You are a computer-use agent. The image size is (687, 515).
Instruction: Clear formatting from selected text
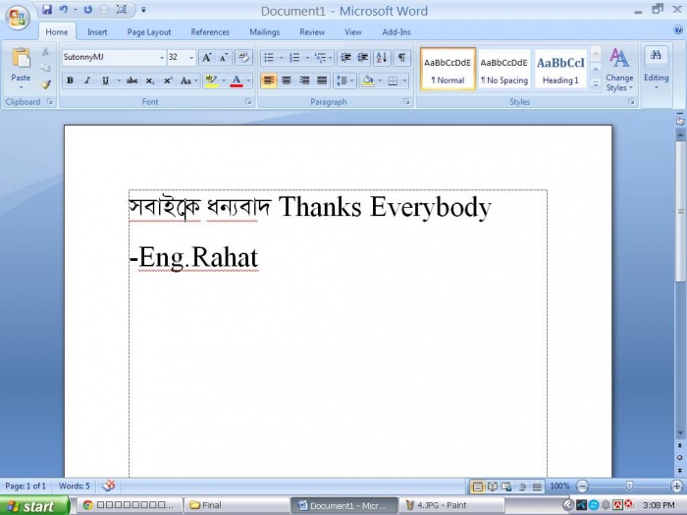click(244, 57)
